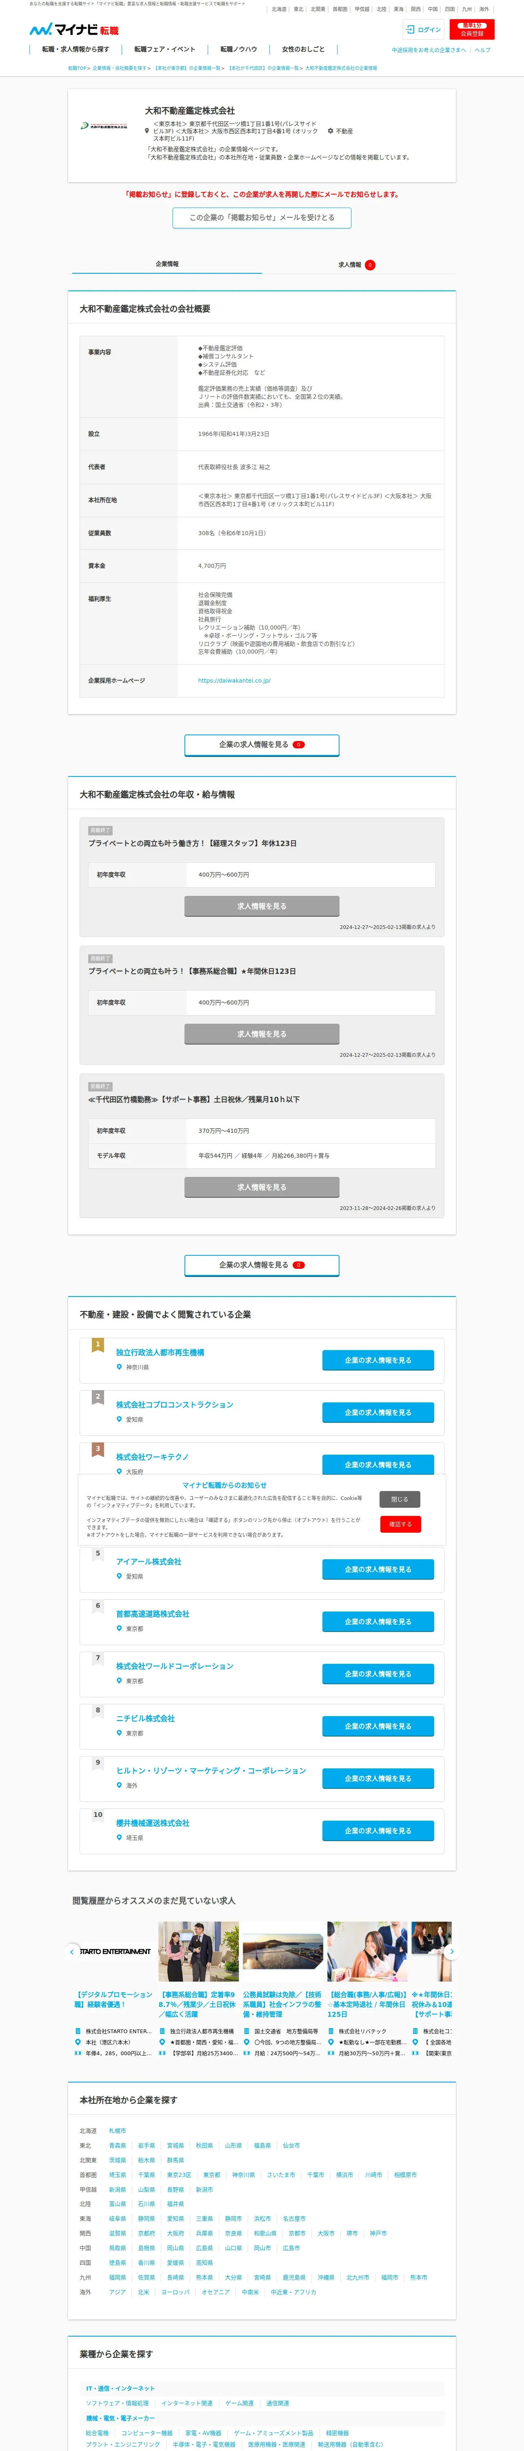
Task: Open STARTO ENTERTAINMENT job thumbnail
Action: pyautogui.click(x=114, y=1951)
